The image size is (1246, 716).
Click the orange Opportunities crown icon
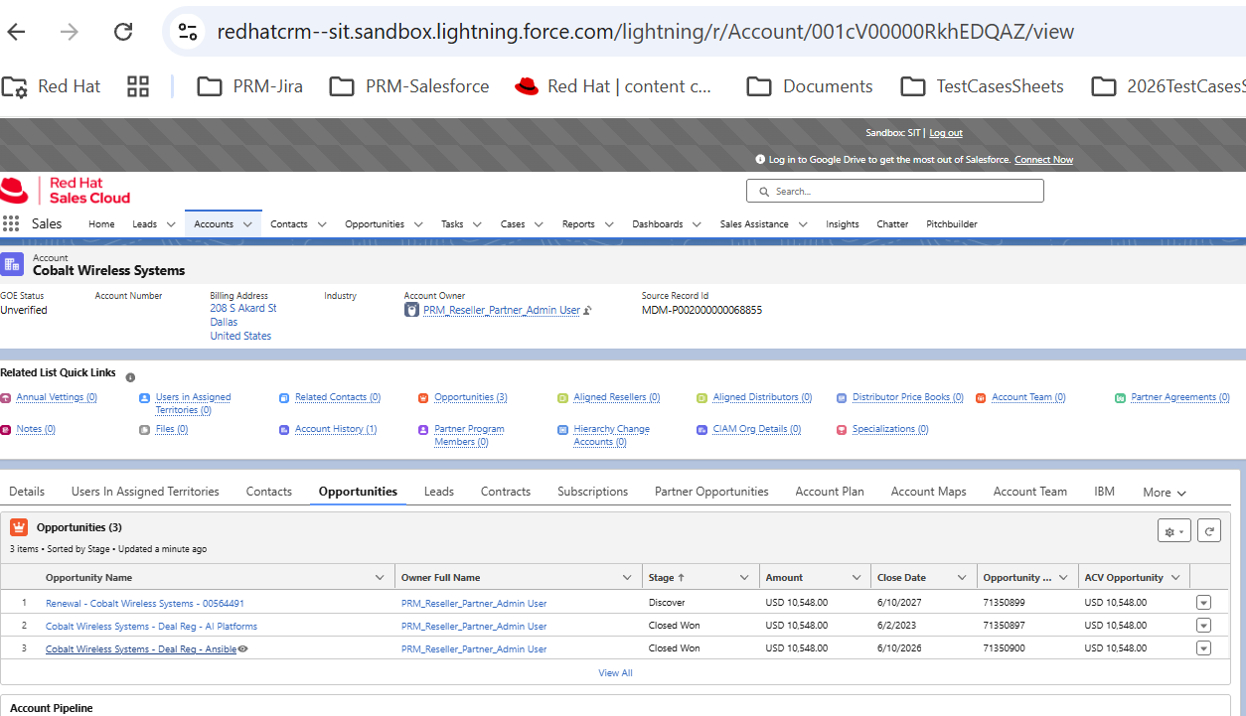click(19, 527)
